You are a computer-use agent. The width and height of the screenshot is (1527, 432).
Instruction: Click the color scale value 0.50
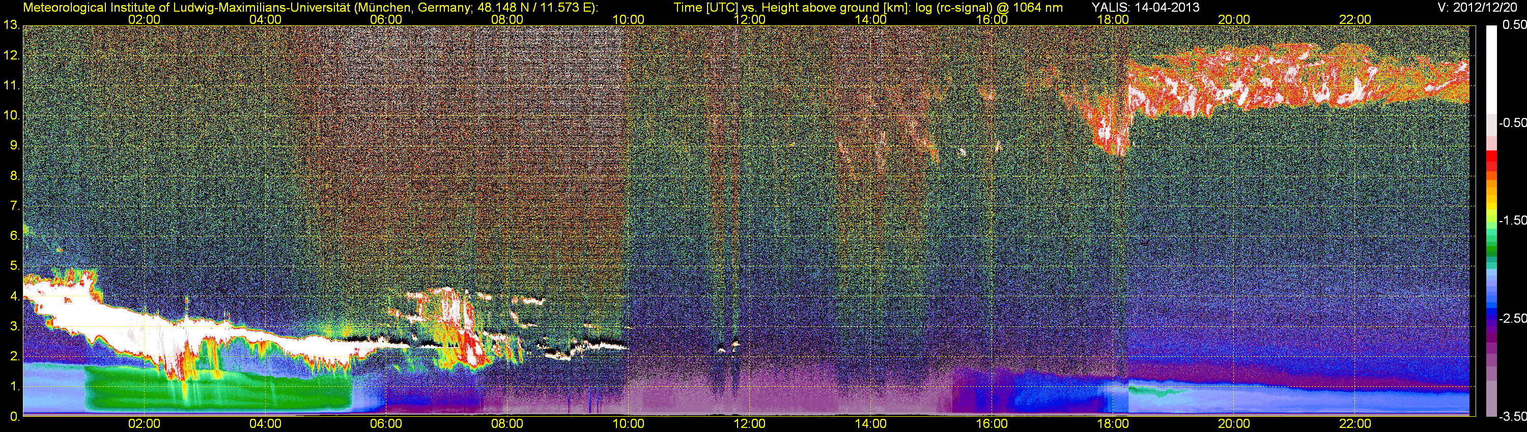click(x=1515, y=25)
